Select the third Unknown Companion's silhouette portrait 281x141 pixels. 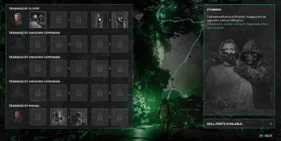18,93
